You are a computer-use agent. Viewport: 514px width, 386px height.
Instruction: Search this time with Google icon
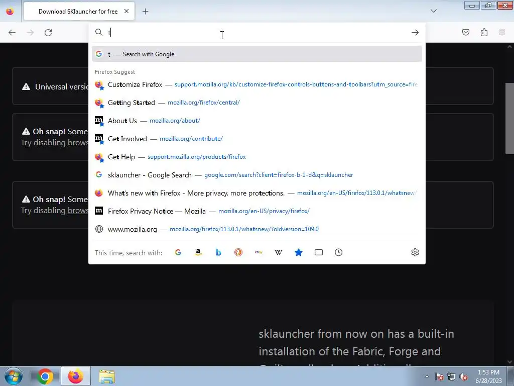pos(178,252)
